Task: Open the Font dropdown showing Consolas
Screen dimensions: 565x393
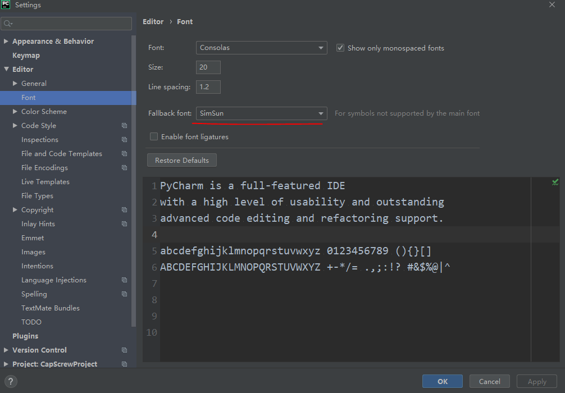Action: point(262,48)
